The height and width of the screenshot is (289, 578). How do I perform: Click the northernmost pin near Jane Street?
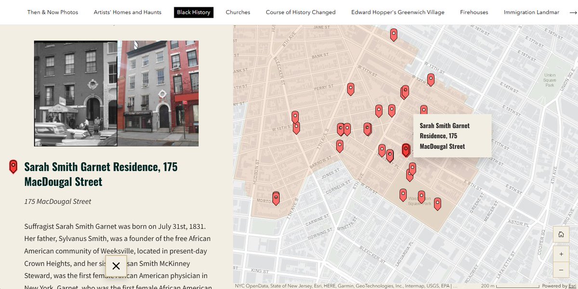[394, 35]
